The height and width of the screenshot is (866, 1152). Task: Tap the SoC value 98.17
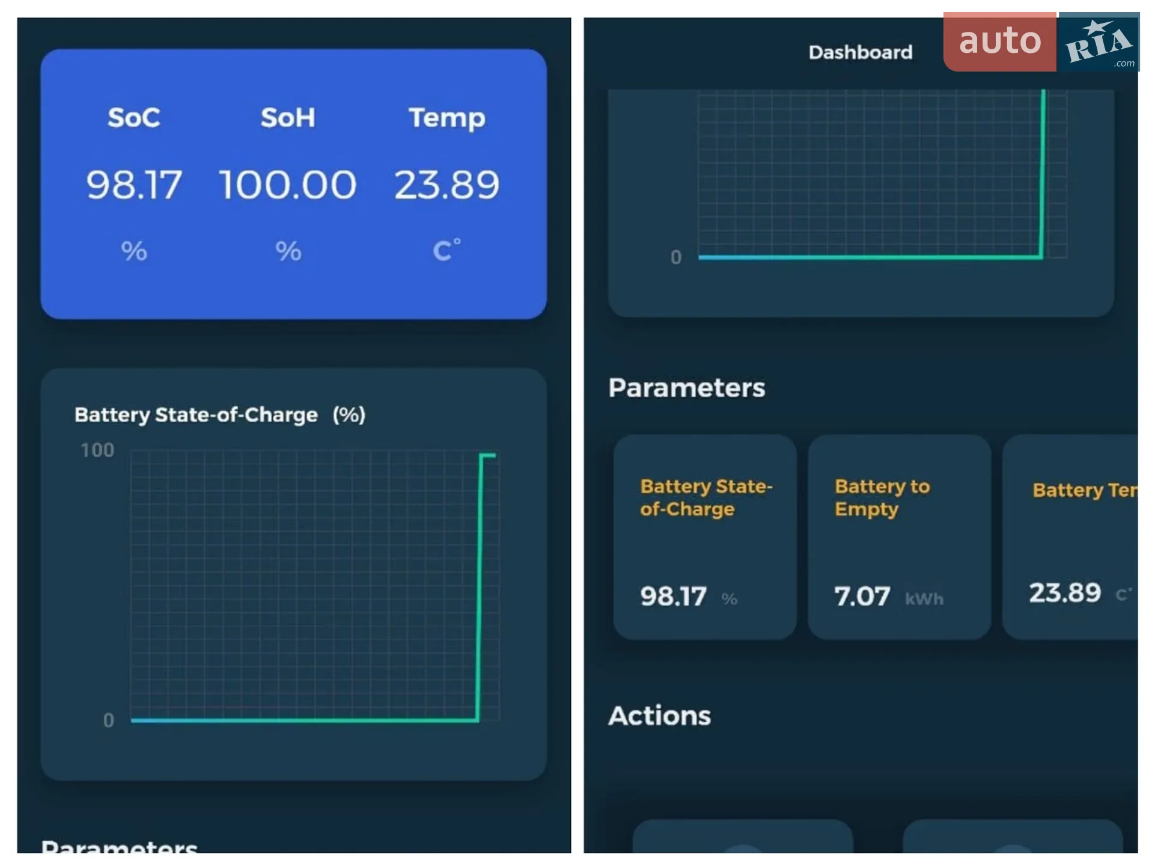[133, 185]
